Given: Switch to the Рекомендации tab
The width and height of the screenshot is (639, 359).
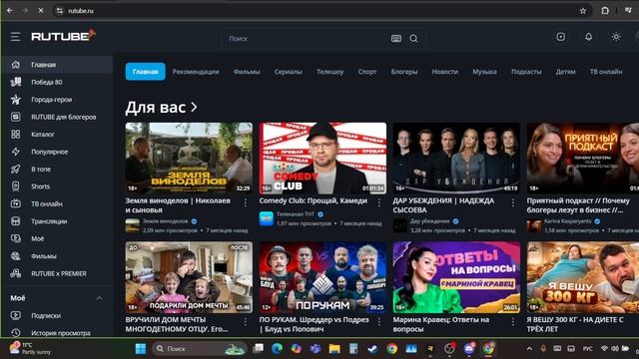Looking at the screenshot, I should (196, 72).
